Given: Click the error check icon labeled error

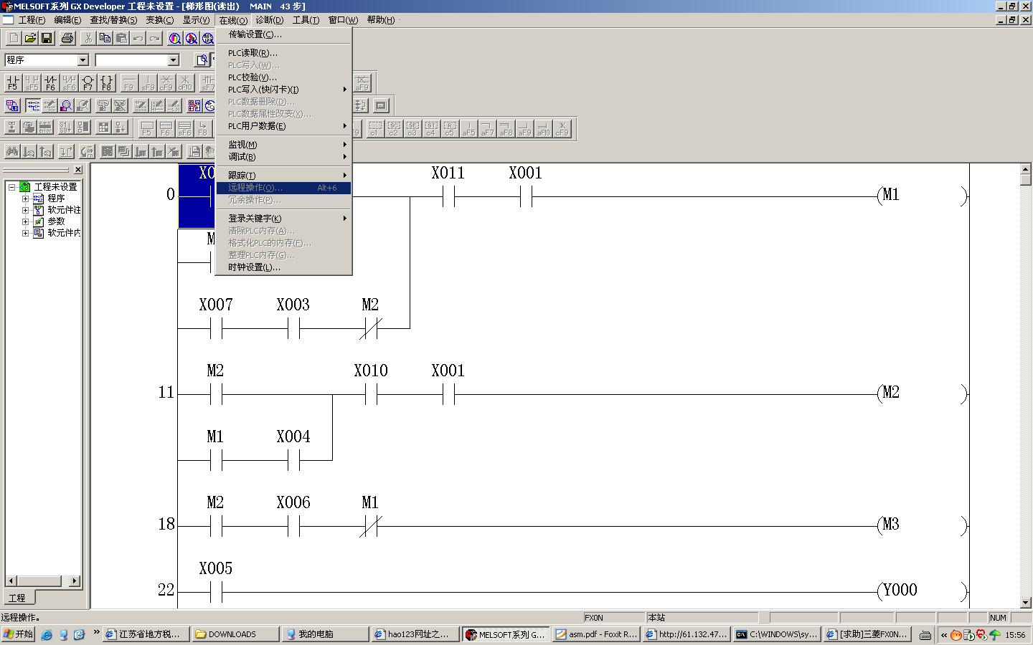Looking at the screenshot, I should [x=46, y=128].
